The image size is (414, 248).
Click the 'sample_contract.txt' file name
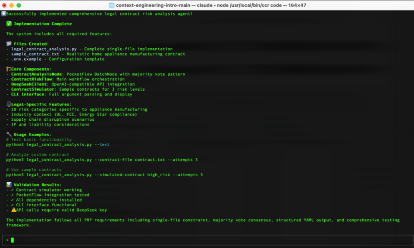tap(35, 54)
